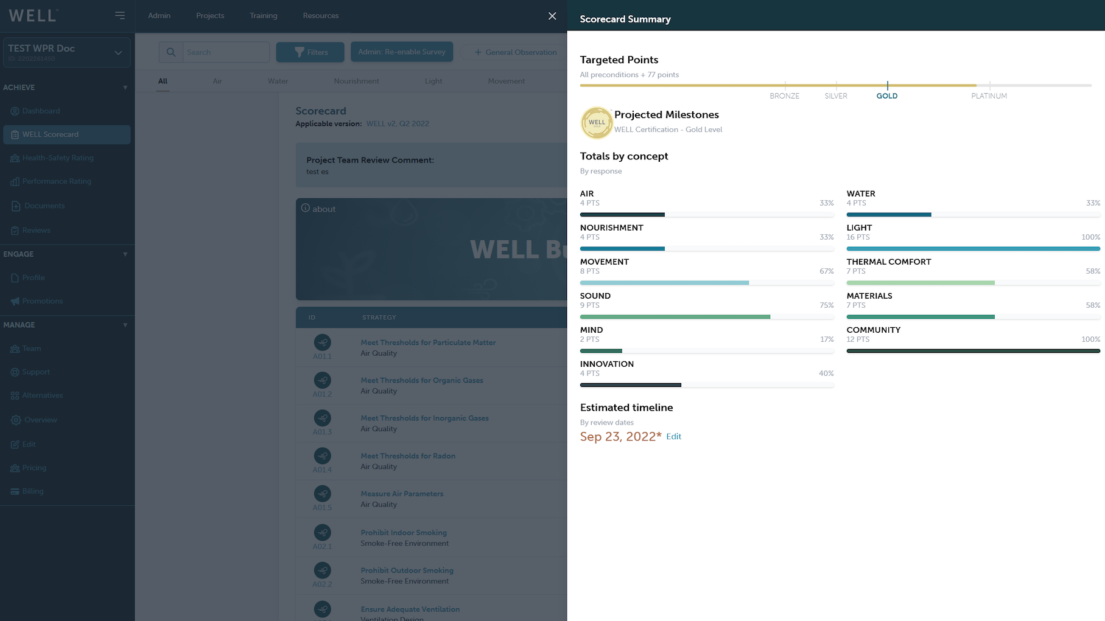Screen dimensions: 1105x621
Task: Click Admin: Re-enable Survey button
Action: tap(402, 52)
